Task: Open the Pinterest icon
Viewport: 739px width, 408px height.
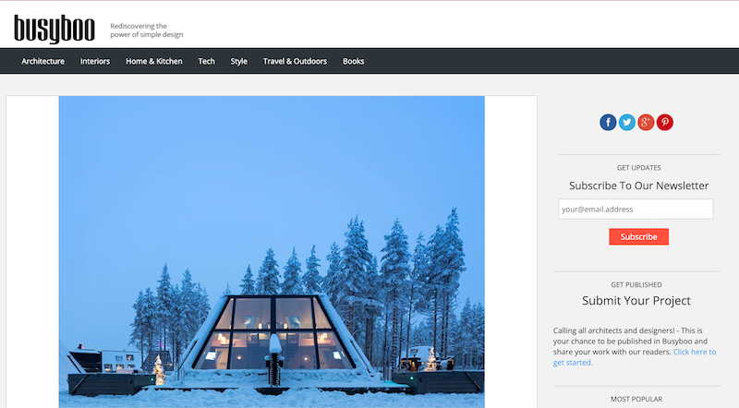Action: [x=665, y=123]
